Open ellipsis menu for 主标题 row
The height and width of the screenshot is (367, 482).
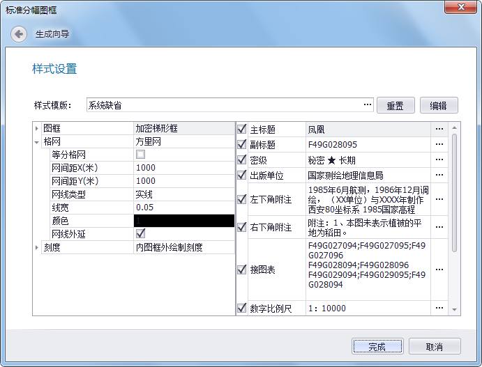click(439, 130)
